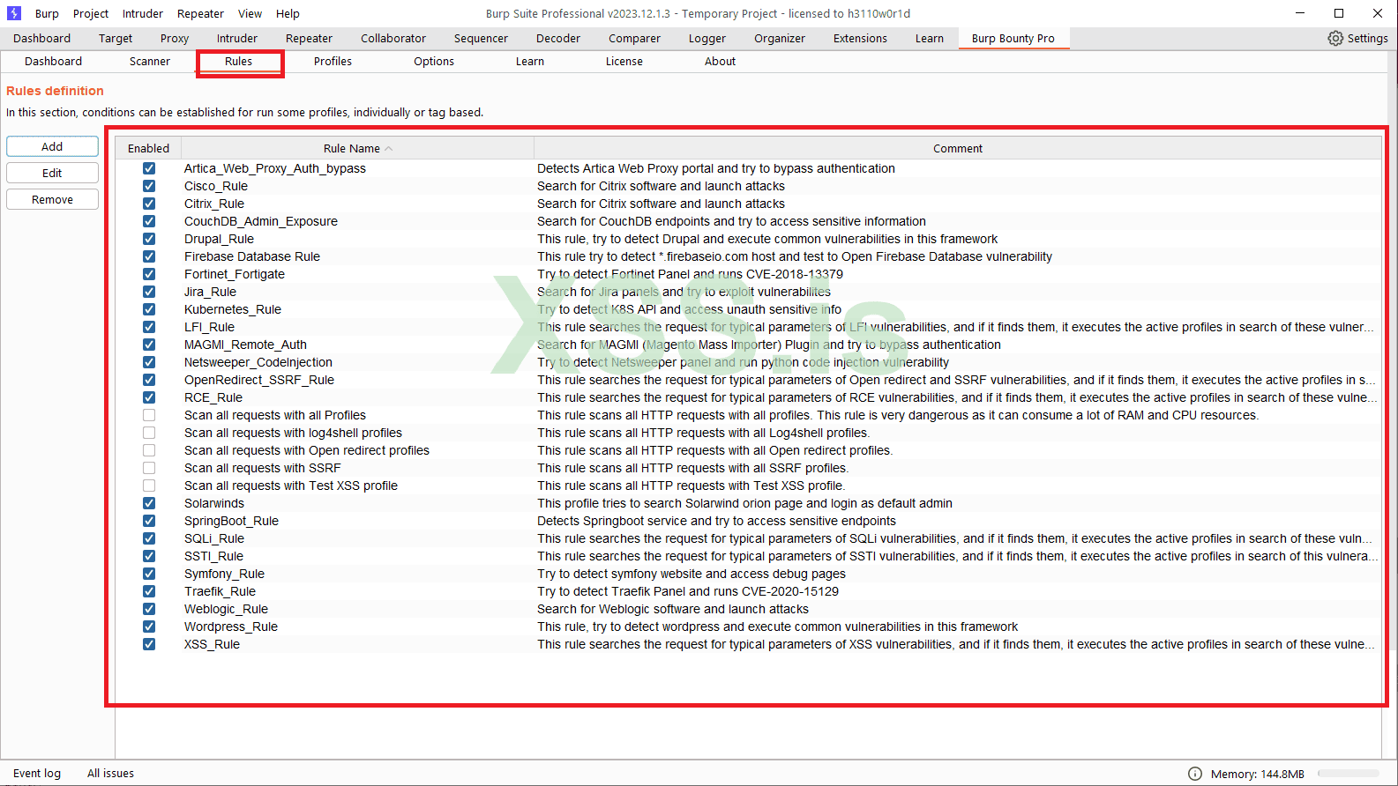
Task: Click the Add rule button
Action: point(52,146)
